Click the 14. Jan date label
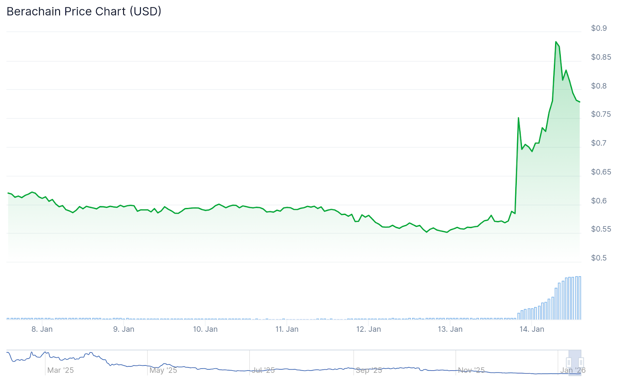Screen dimensions: 618x385 [531, 329]
